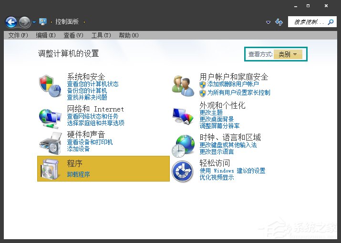Click 备份您的计算机 link
The image size is (341, 243).
pyautogui.click(x=87, y=91)
